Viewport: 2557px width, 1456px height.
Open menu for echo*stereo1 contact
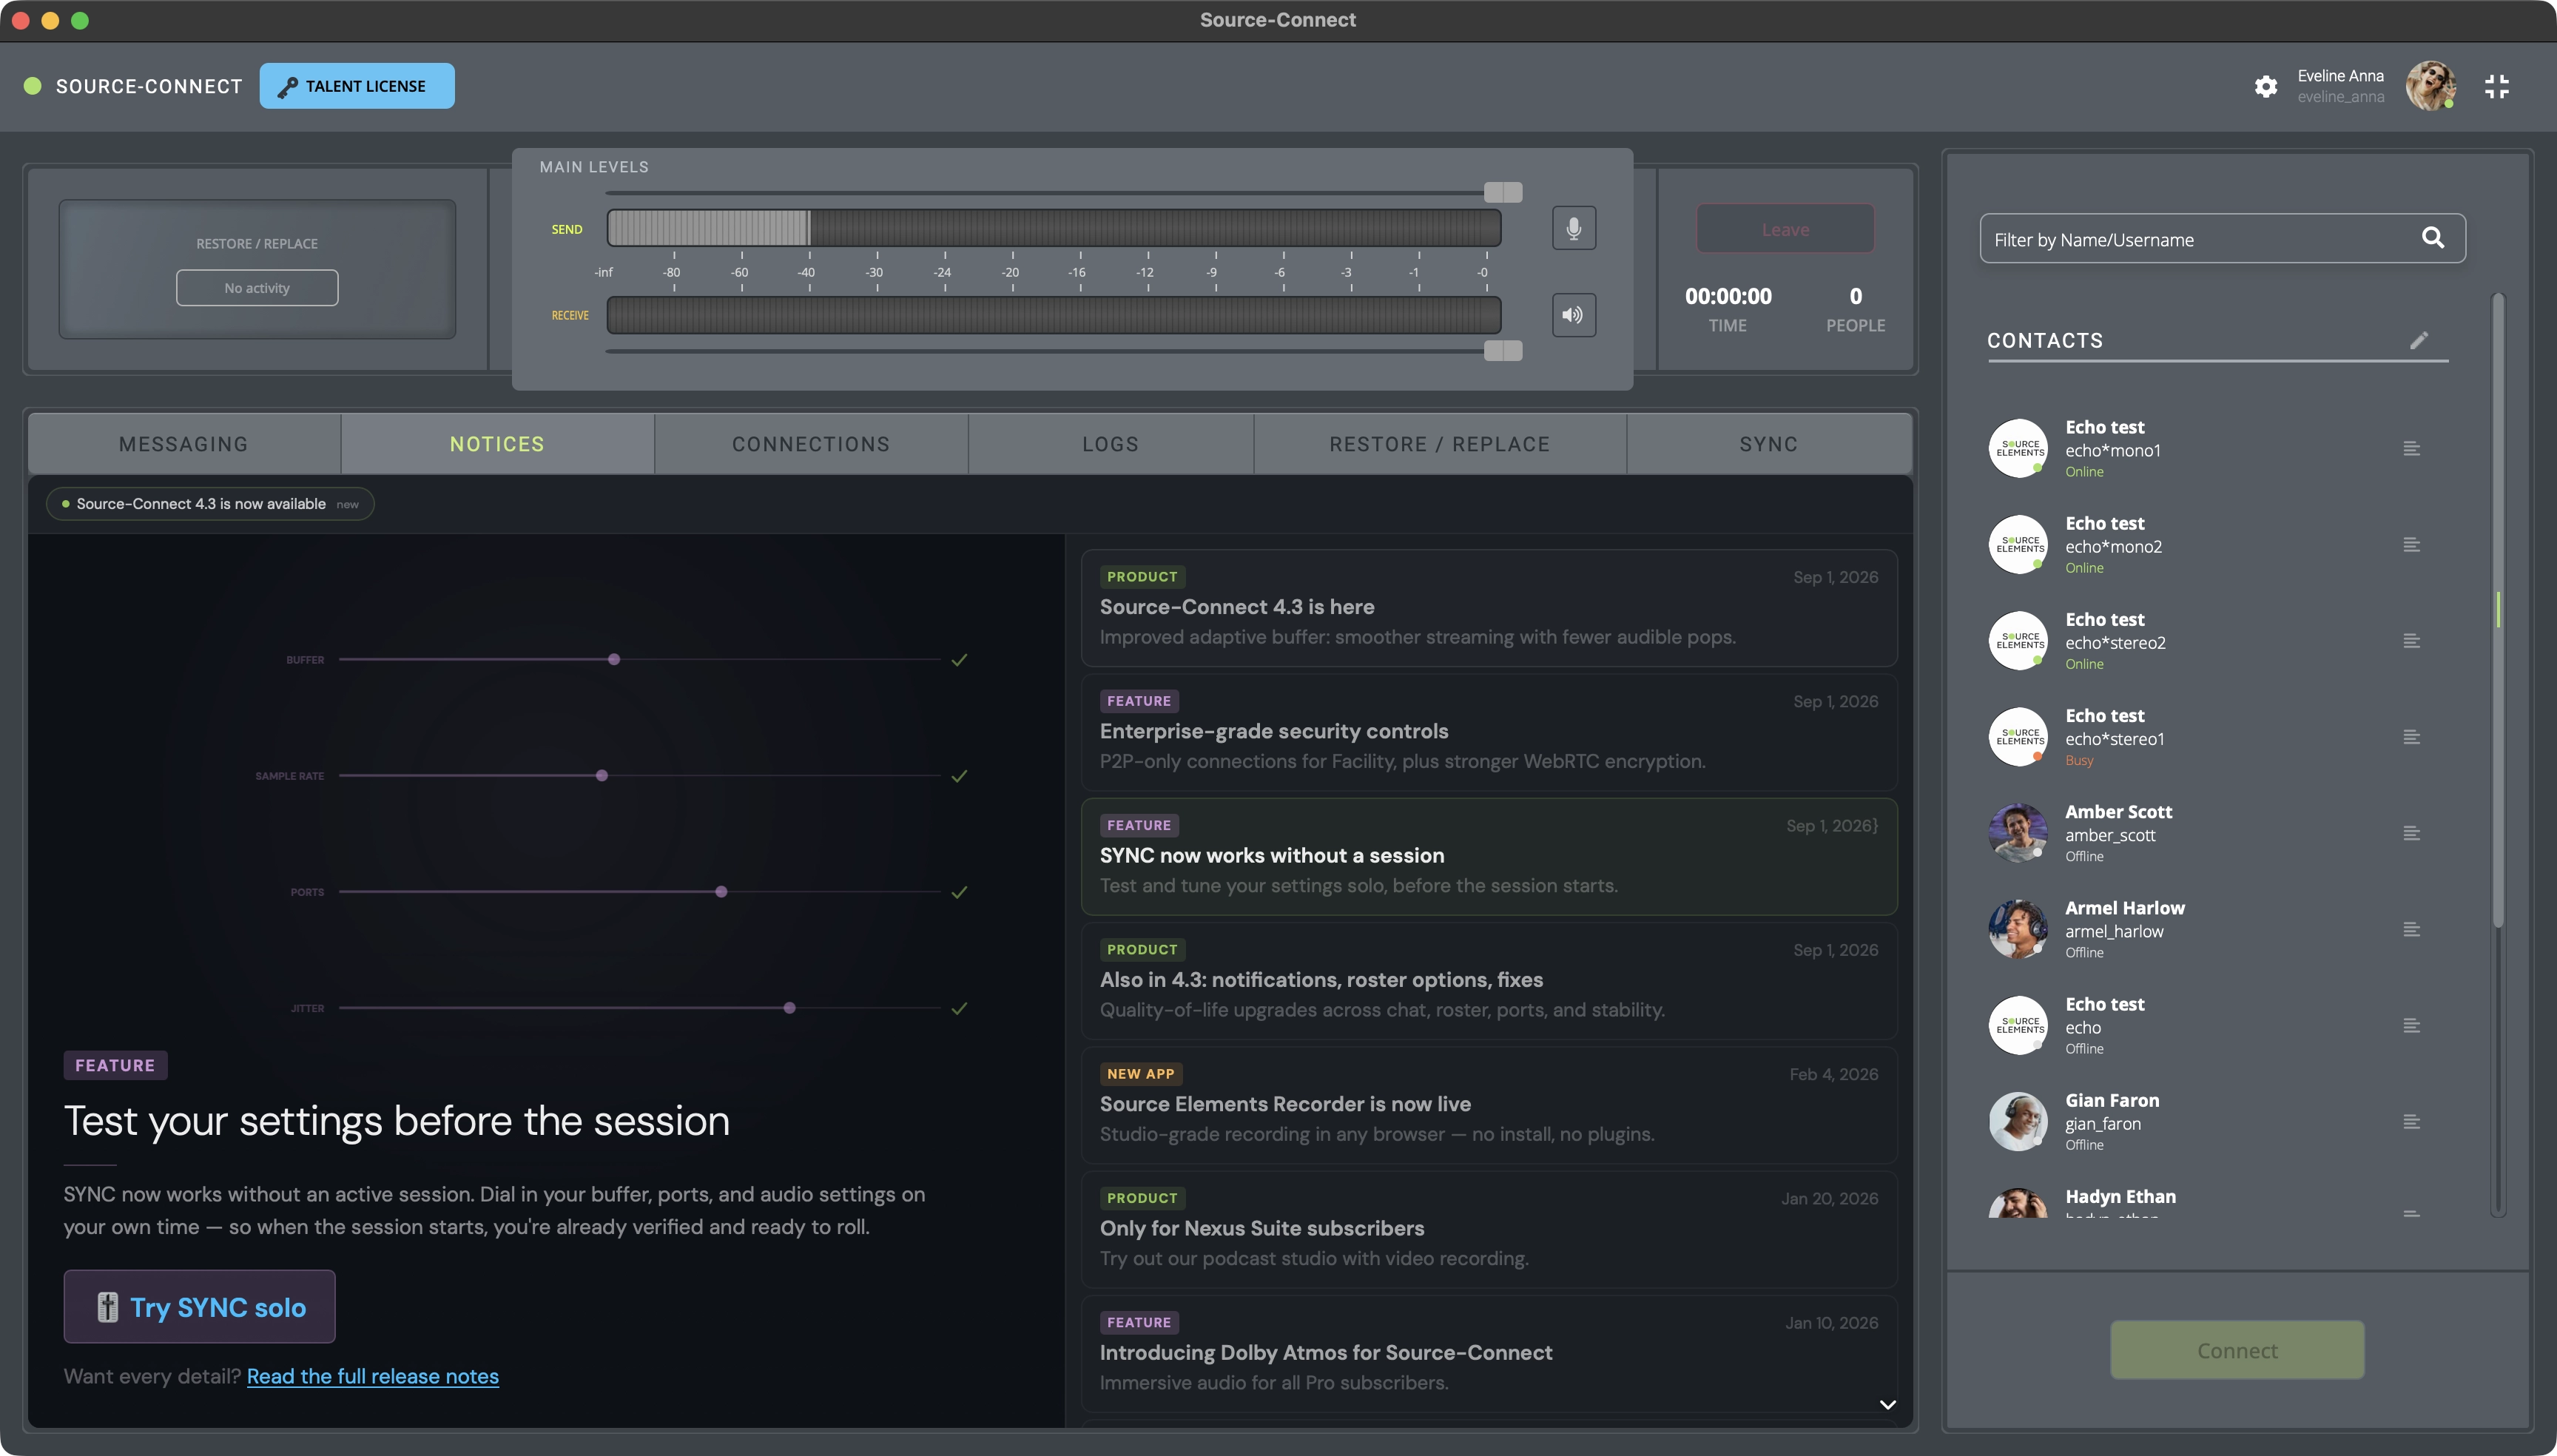tap(2411, 737)
